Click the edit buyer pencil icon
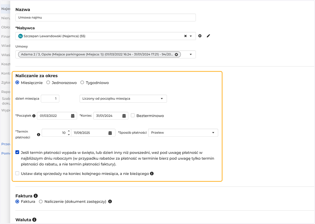This screenshot has height=224, width=315. [208, 36]
